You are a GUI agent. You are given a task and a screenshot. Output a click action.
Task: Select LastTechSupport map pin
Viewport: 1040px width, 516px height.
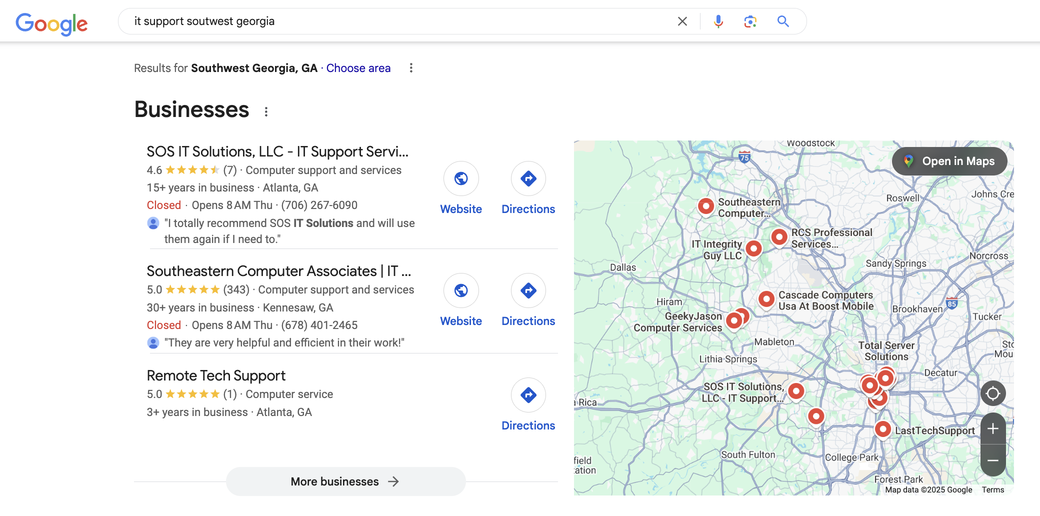coord(883,429)
